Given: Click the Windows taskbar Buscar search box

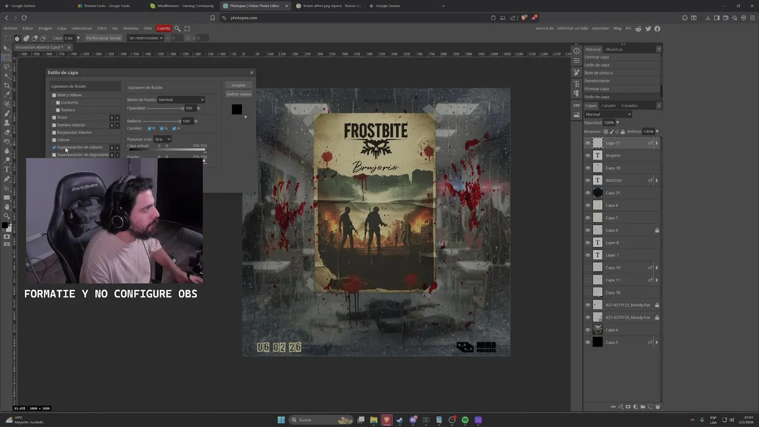Looking at the screenshot, I should click(321, 420).
